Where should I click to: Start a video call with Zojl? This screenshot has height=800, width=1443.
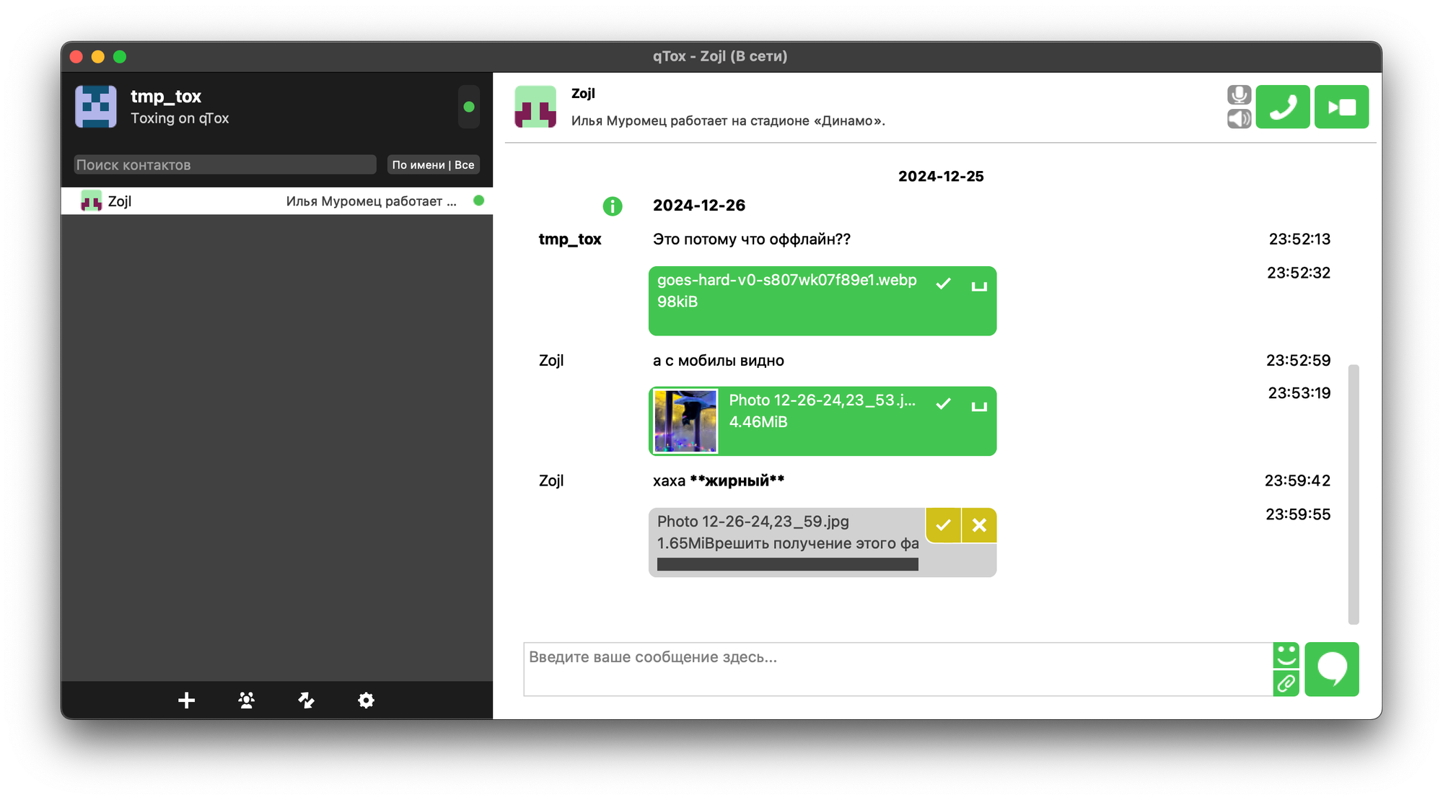click(x=1341, y=107)
